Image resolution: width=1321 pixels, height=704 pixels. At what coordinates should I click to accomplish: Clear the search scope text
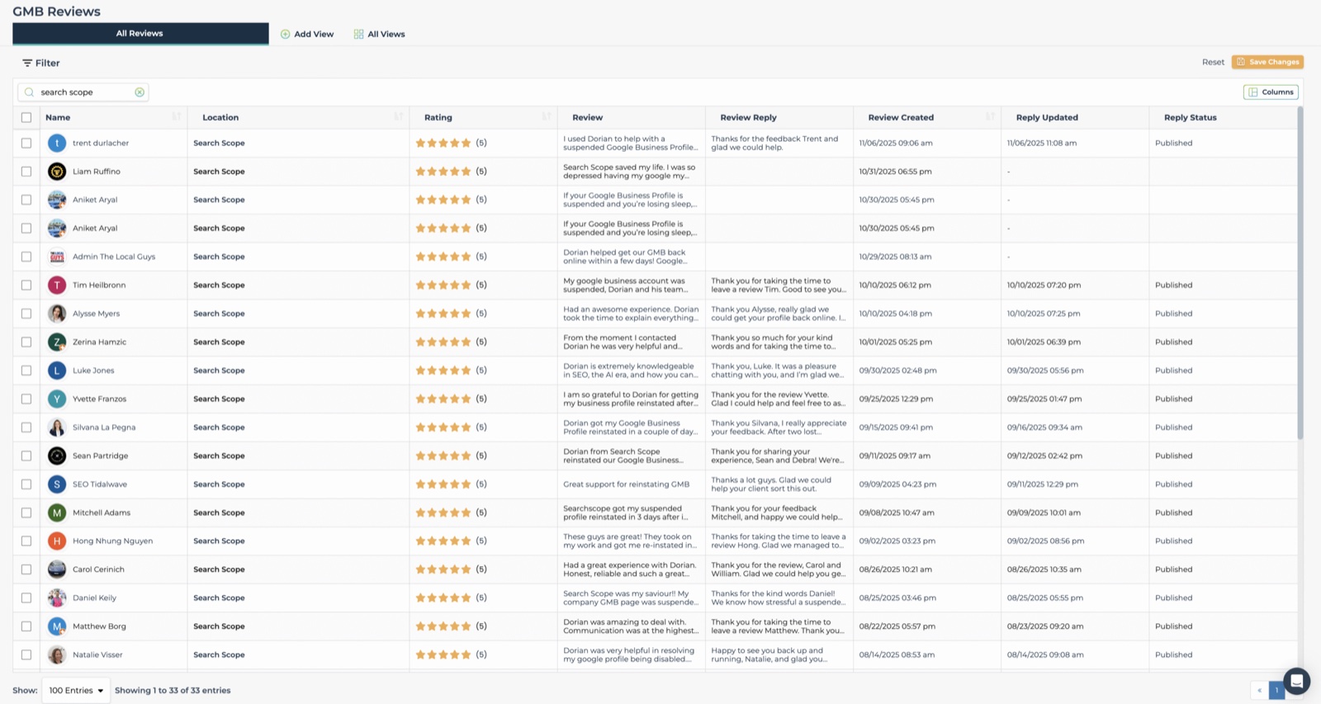(x=140, y=92)
